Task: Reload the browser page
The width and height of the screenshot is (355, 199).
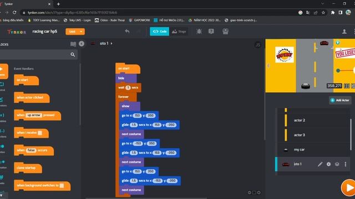Action: coord(14,12)
